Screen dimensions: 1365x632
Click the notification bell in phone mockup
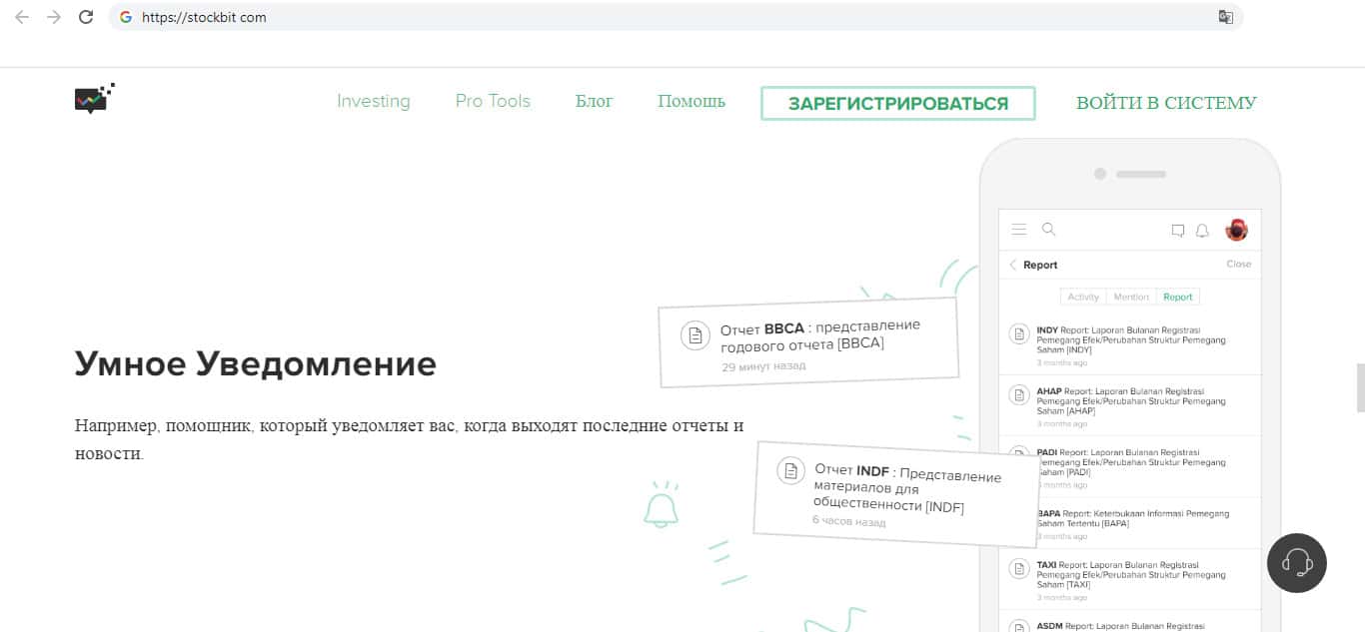[1202, 231]
